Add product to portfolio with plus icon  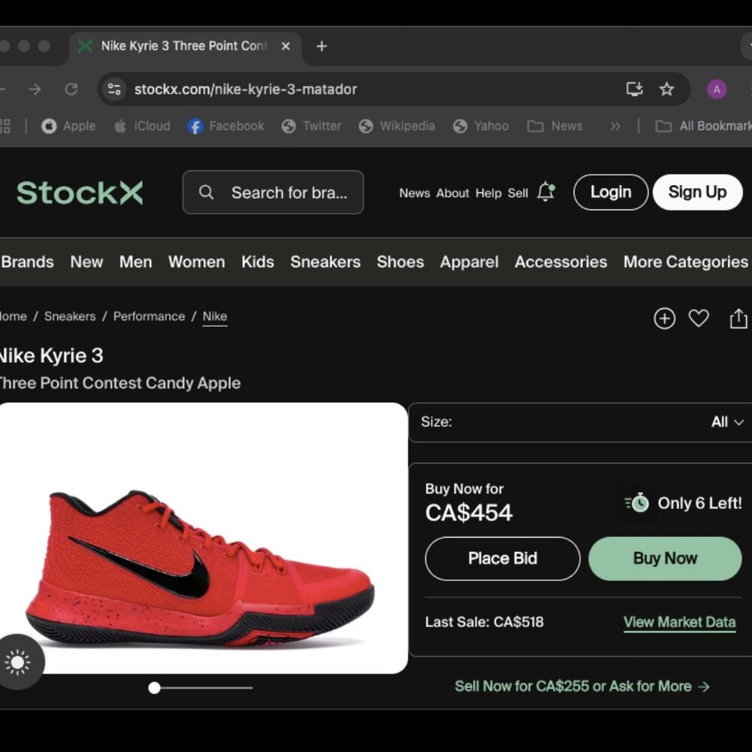(x=664, y=318)
